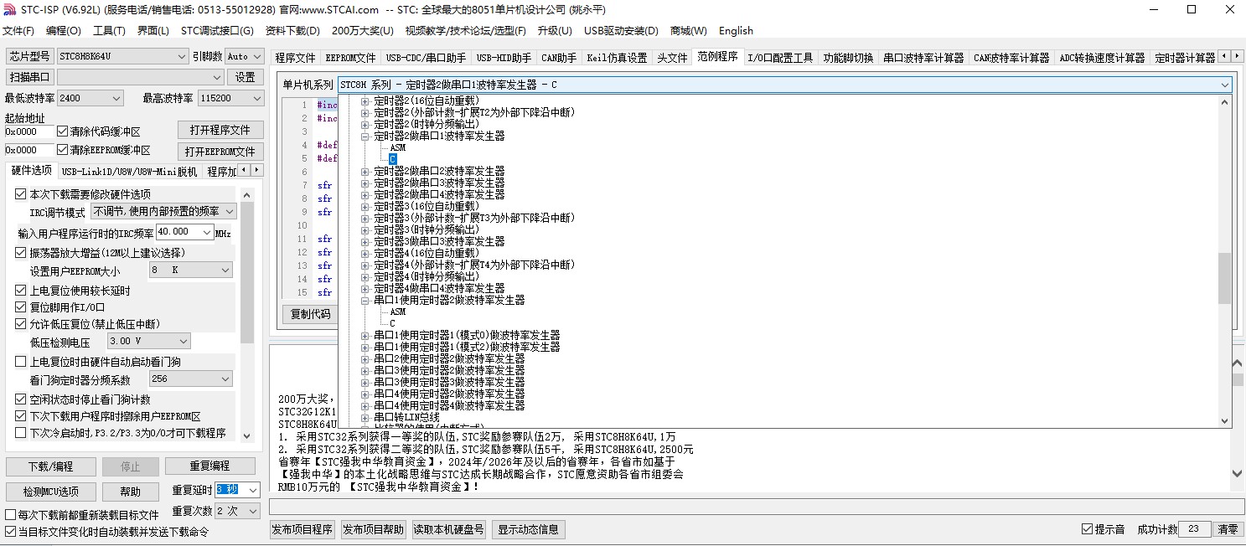Open 扫描串口 port dropdown
Screen dimensions: 1246x546
pos(140,77)
